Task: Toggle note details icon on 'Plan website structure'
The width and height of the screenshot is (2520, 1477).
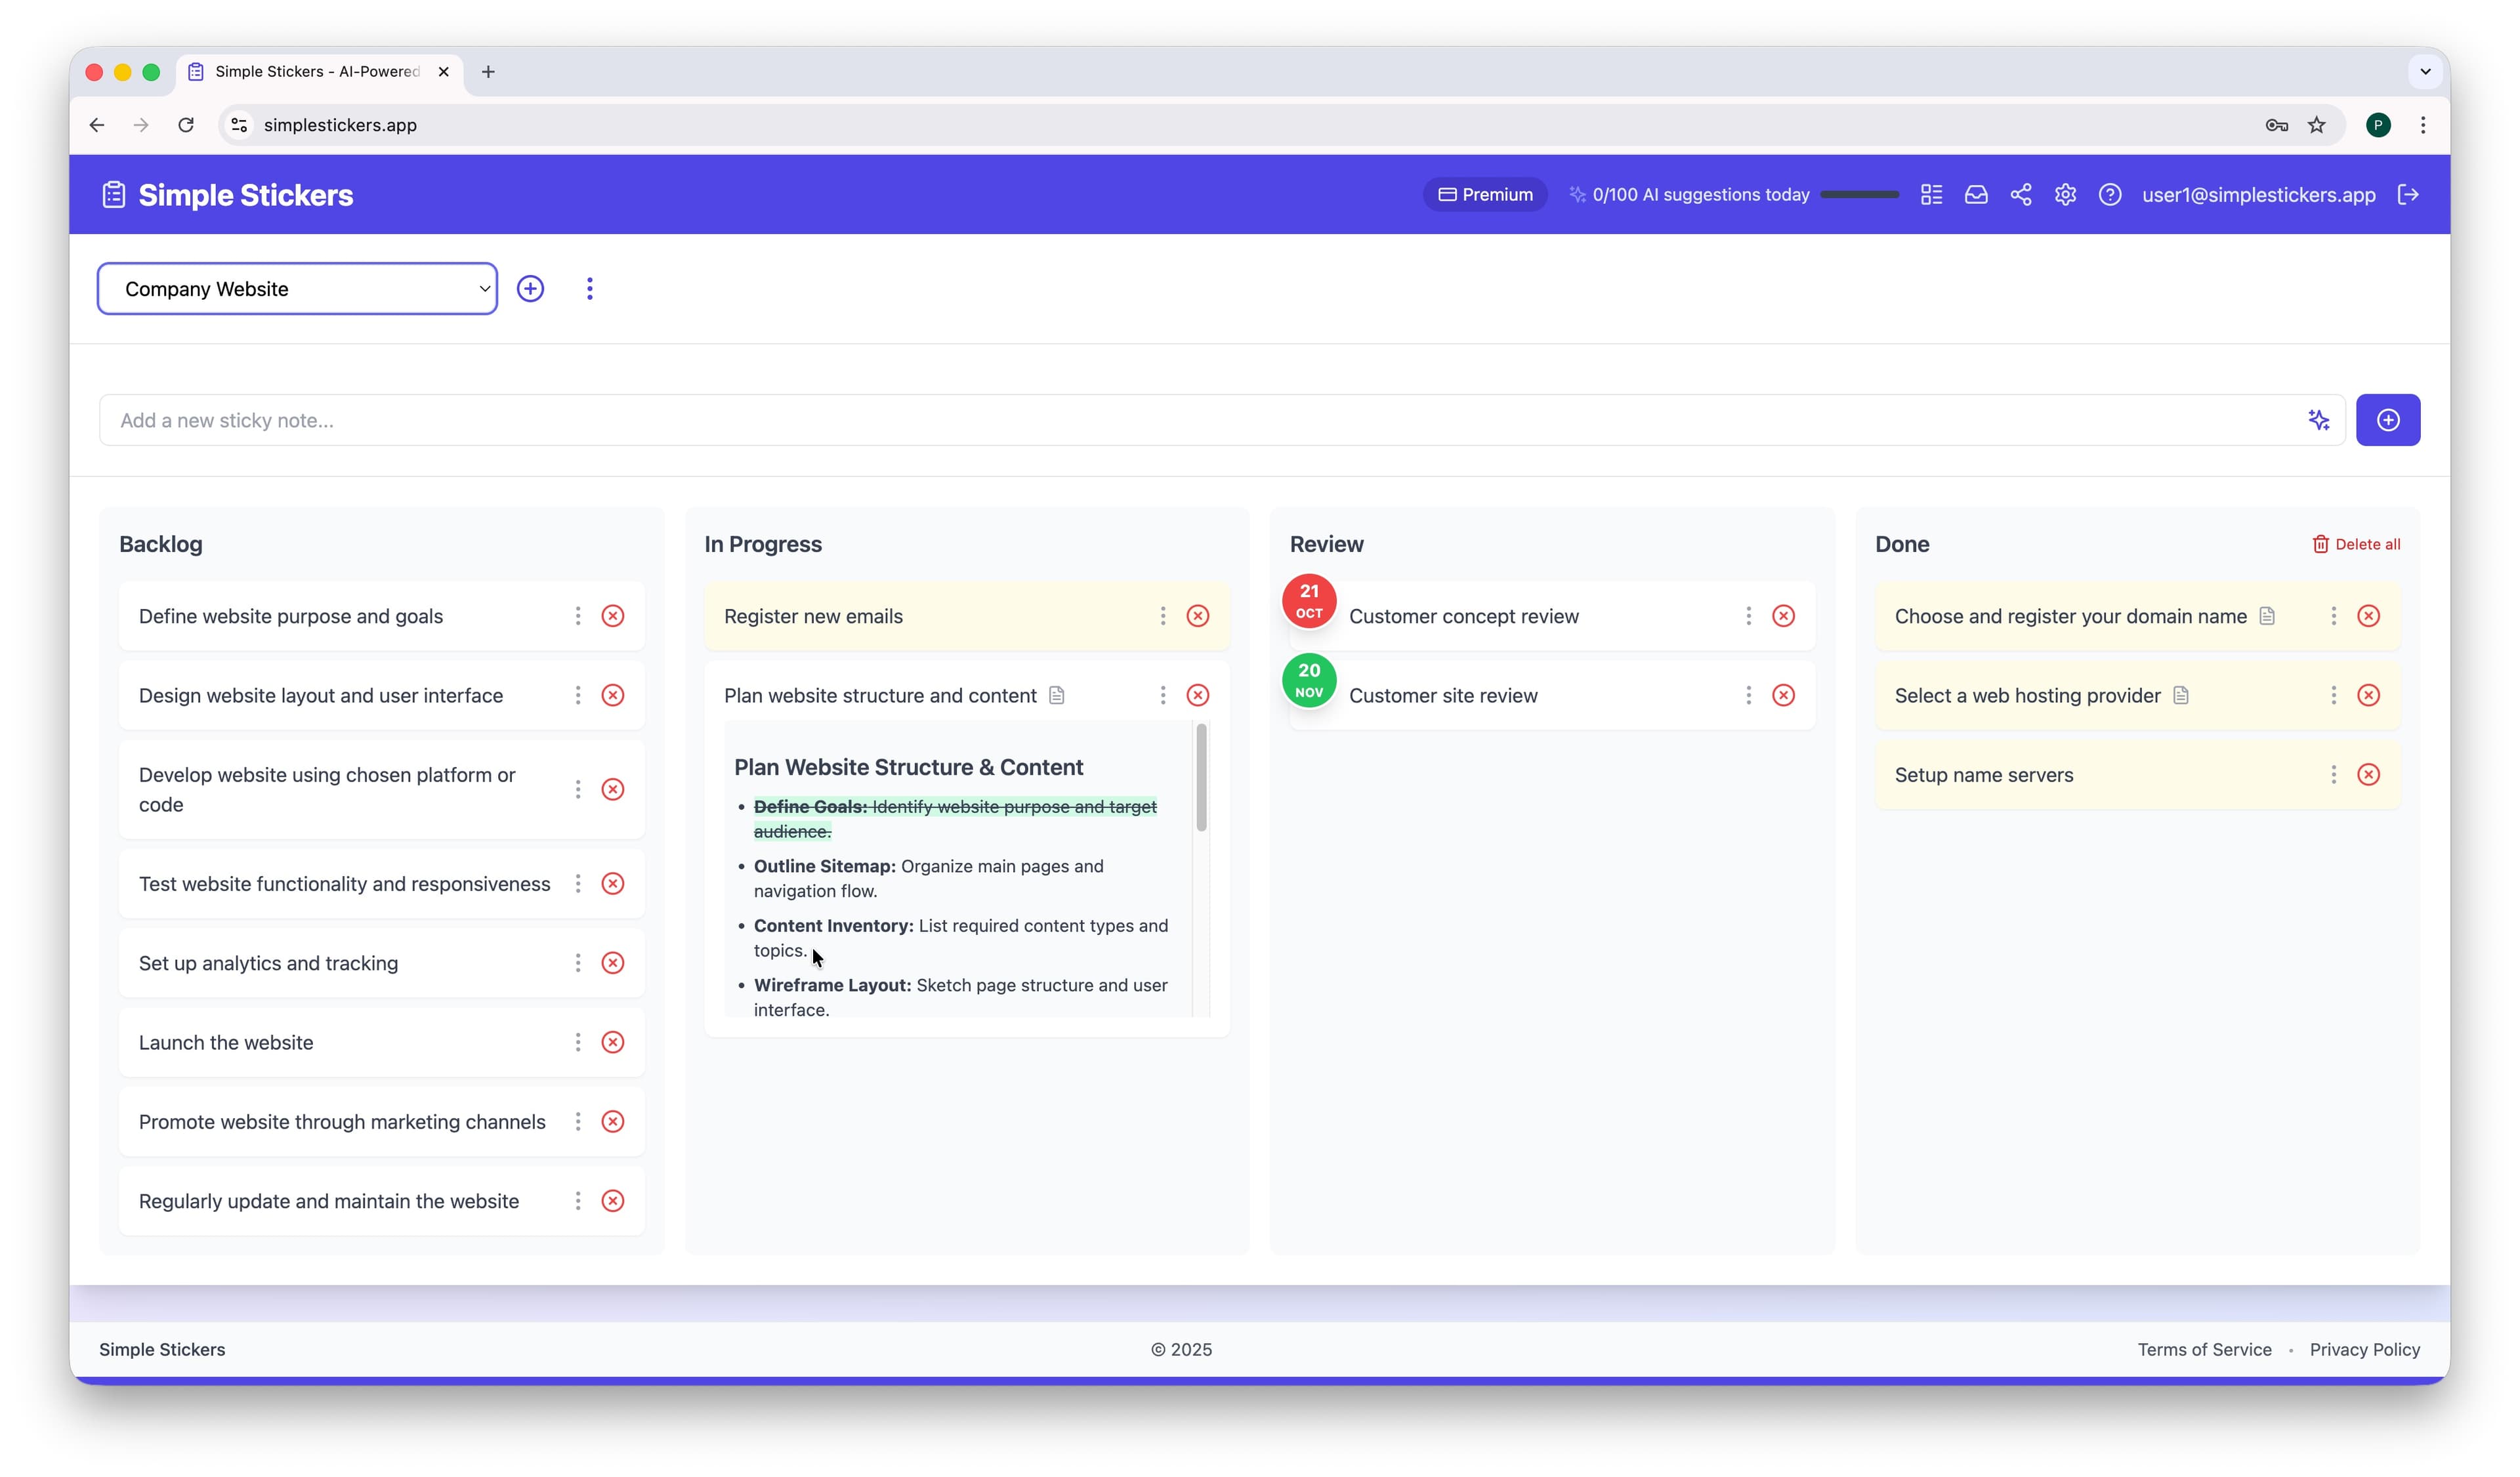Action: [x=1056, y=695]
